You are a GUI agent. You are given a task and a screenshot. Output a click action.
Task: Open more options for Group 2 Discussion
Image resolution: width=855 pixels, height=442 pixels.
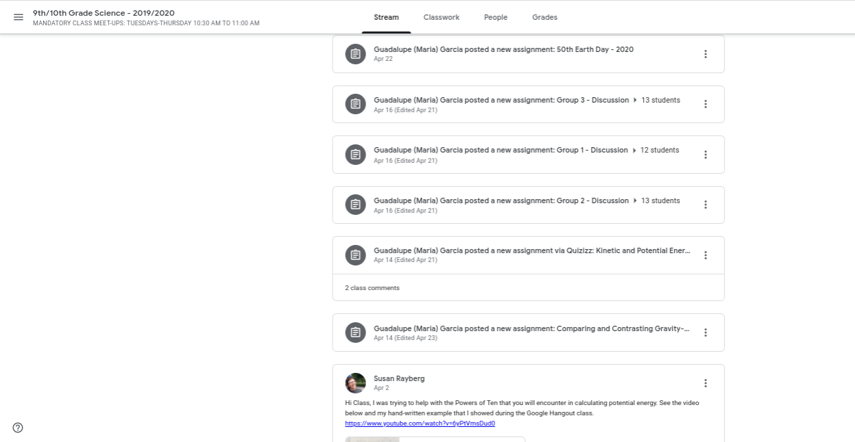click(x=706, y=205)
